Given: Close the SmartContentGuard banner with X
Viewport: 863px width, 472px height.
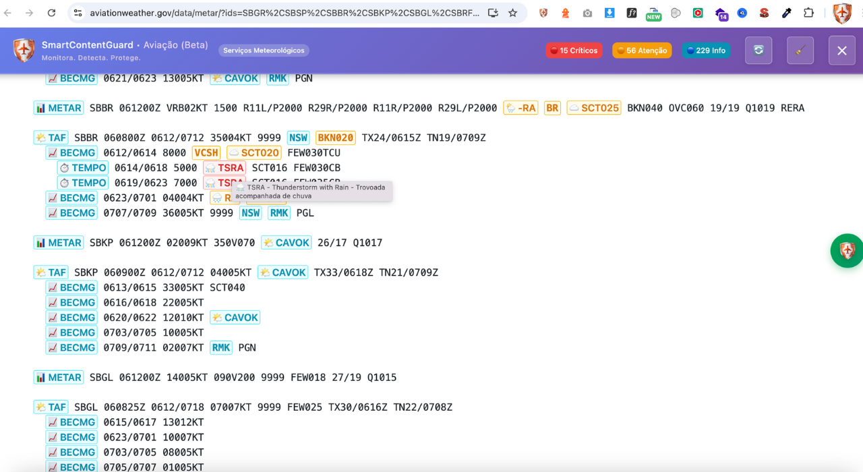Looking at the screenshot, I should (841, 51).
